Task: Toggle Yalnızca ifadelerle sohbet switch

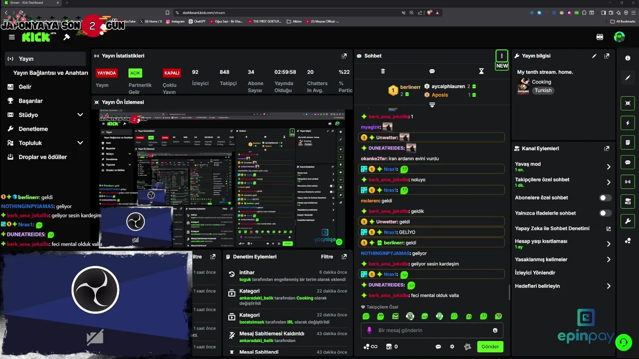Action: 605,213
